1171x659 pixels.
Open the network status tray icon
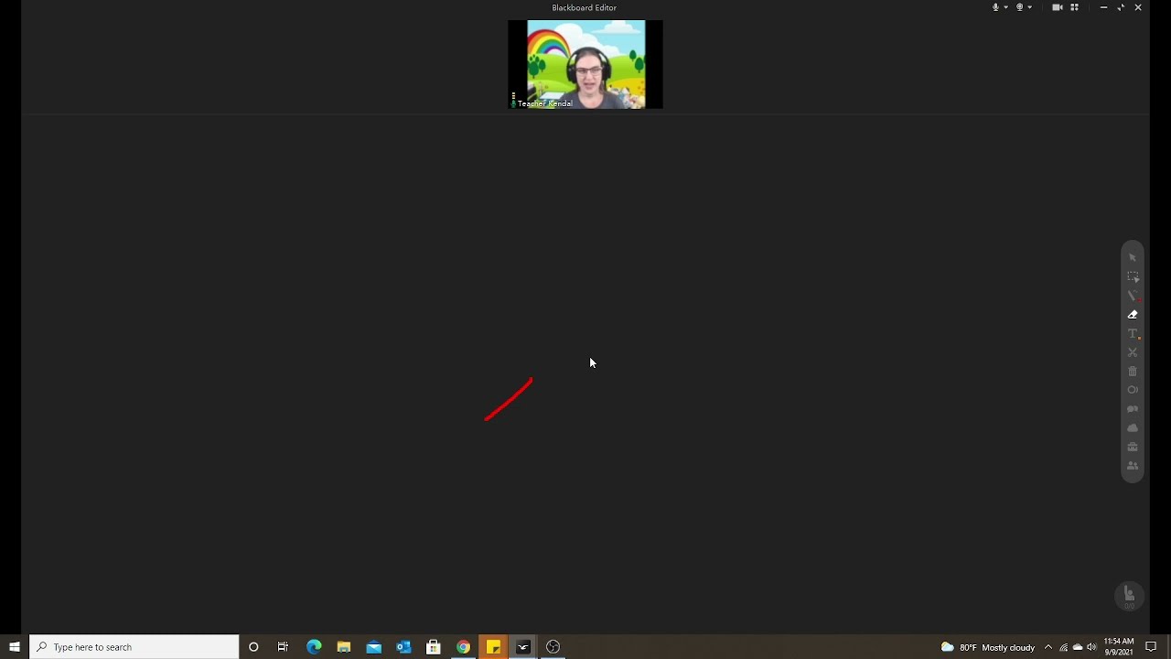coord(1064,647)
